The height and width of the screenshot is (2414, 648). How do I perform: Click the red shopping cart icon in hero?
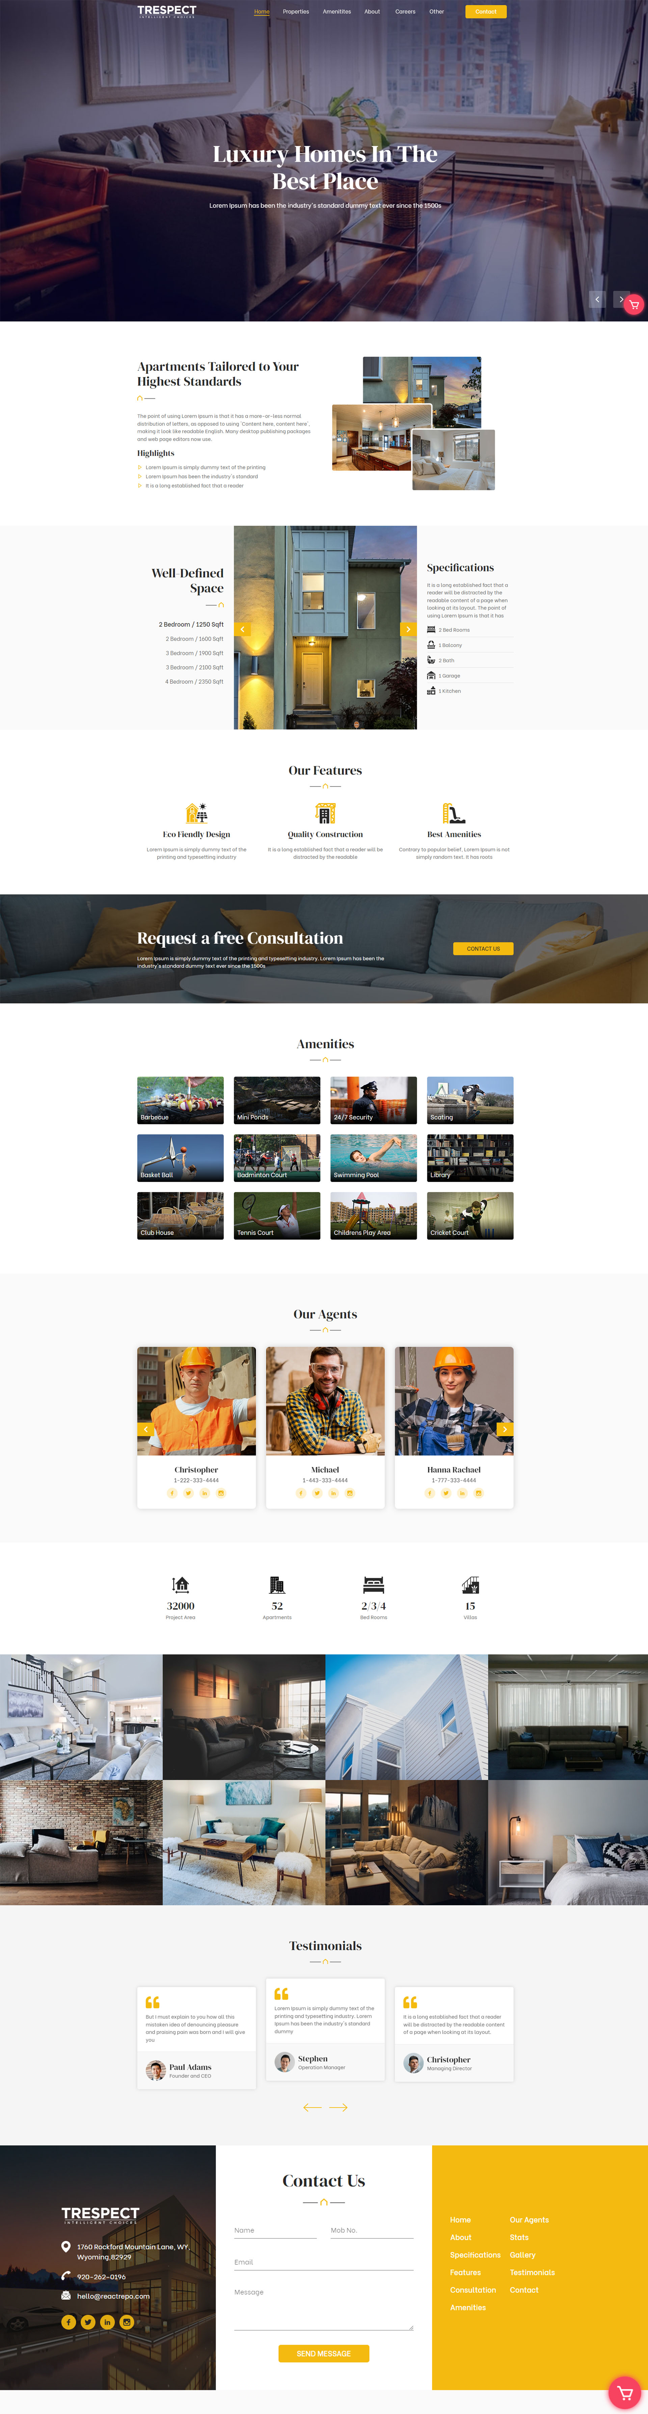click(x=634, y=304)
